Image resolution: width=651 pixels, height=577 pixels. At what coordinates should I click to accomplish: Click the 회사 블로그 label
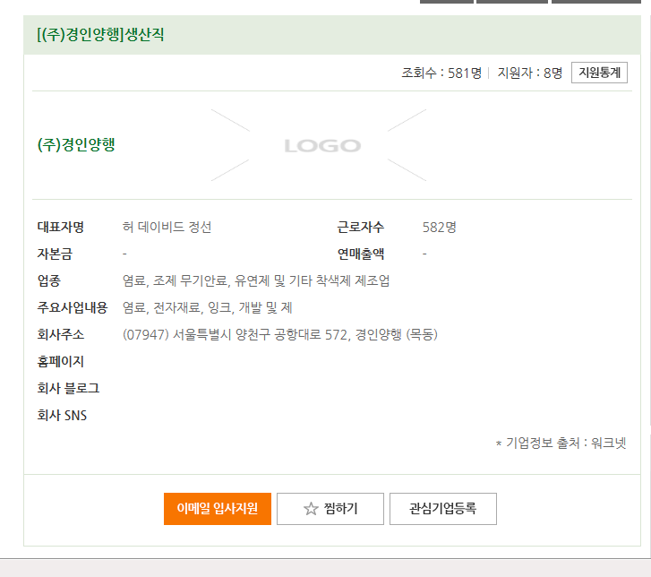pos(69,389)
